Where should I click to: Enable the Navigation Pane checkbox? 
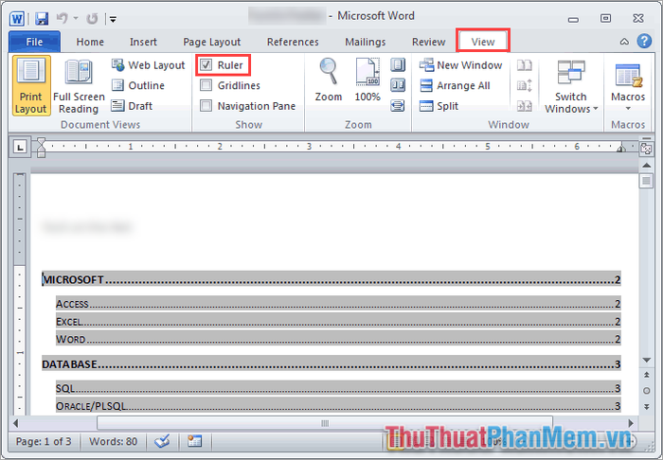pyautogui.click(x=206, y=106)
